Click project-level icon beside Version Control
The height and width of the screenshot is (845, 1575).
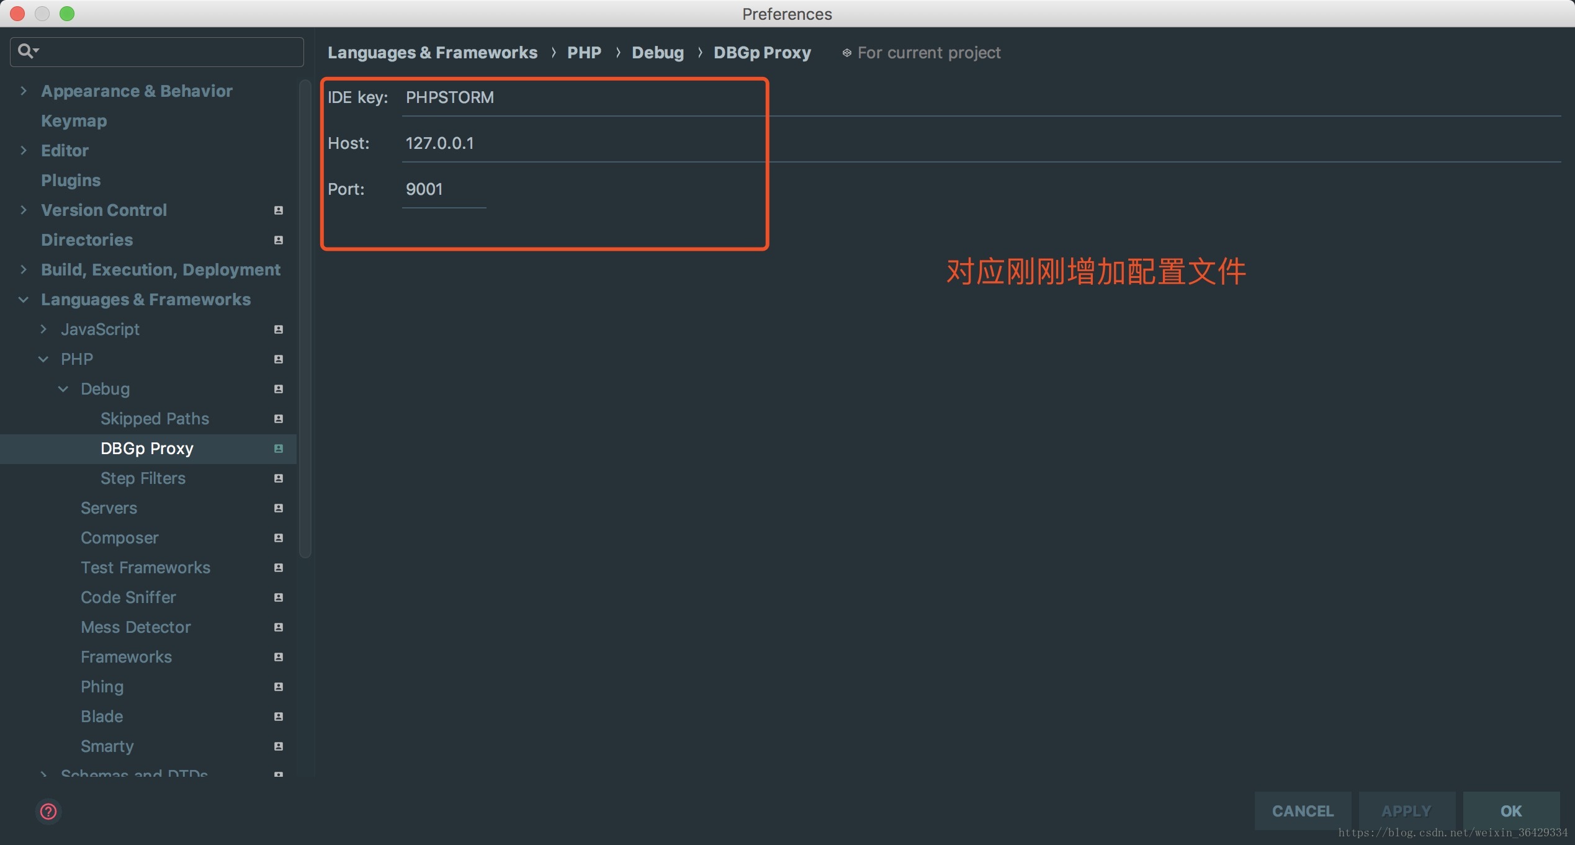(279, 210)
